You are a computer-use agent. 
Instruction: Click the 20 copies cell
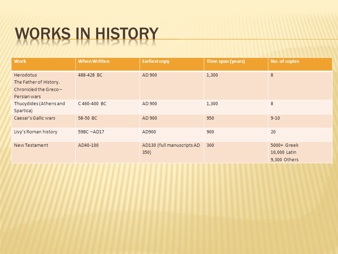pyautogui.click(x=300, y=135)
